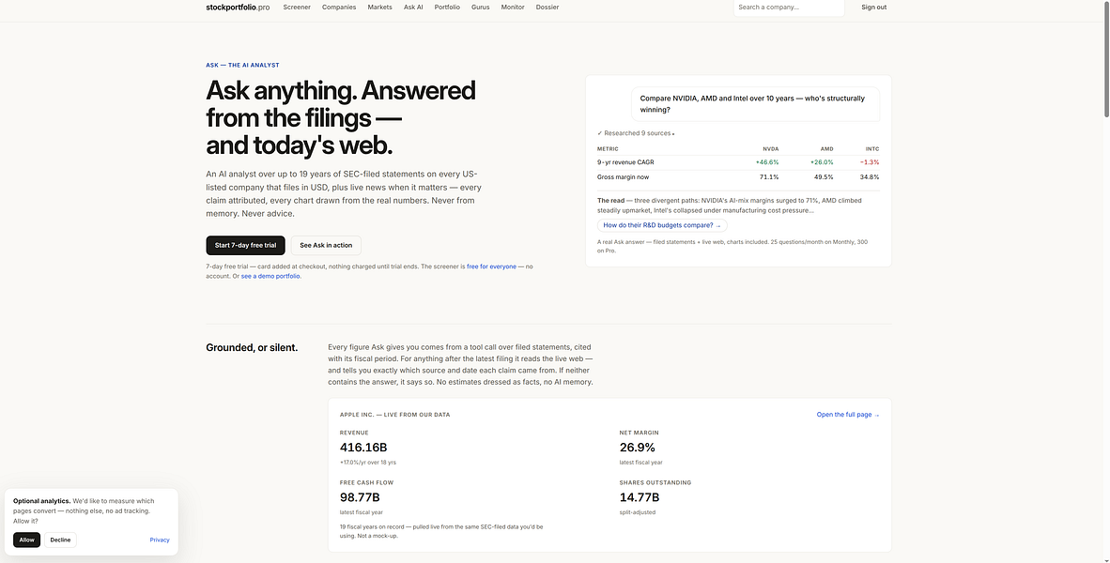The width and height of the screenshot is (1110, 563).
Task: Focus the Search a company field
Action: click(x=789, y=8)
